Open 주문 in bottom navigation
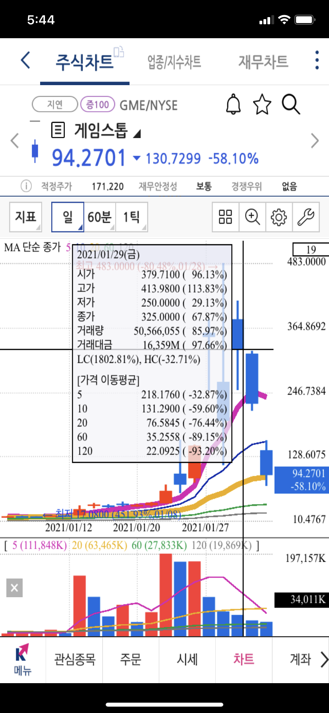The width and height of the screenshot is (329, 713). [131, 659]
